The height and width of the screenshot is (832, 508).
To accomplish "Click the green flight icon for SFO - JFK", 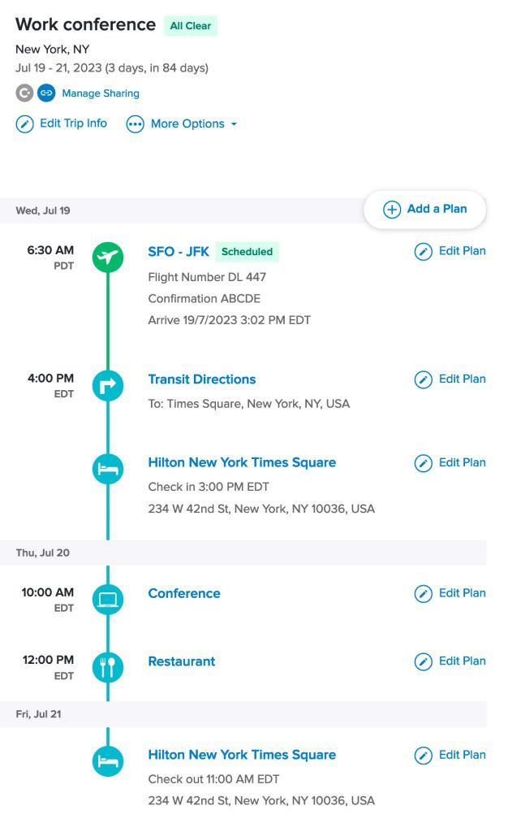I will point(108,258).
